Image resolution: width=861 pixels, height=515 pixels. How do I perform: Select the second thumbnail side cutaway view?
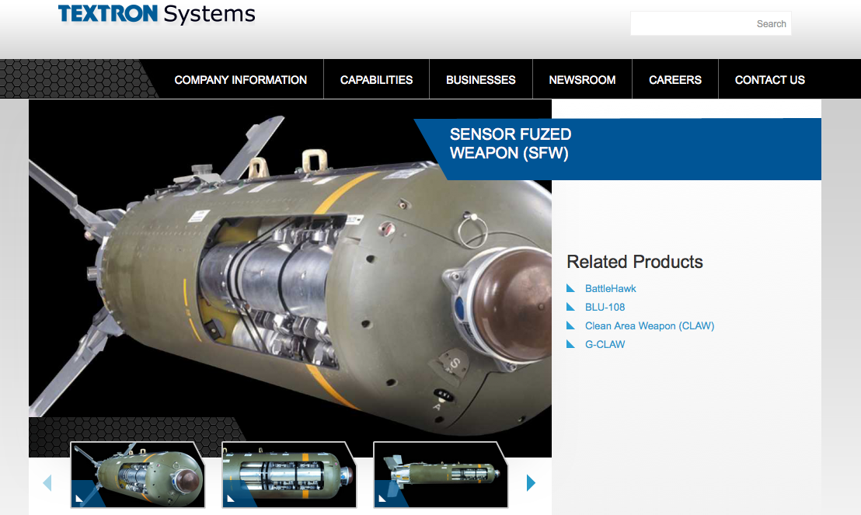(x=289, y=475)
